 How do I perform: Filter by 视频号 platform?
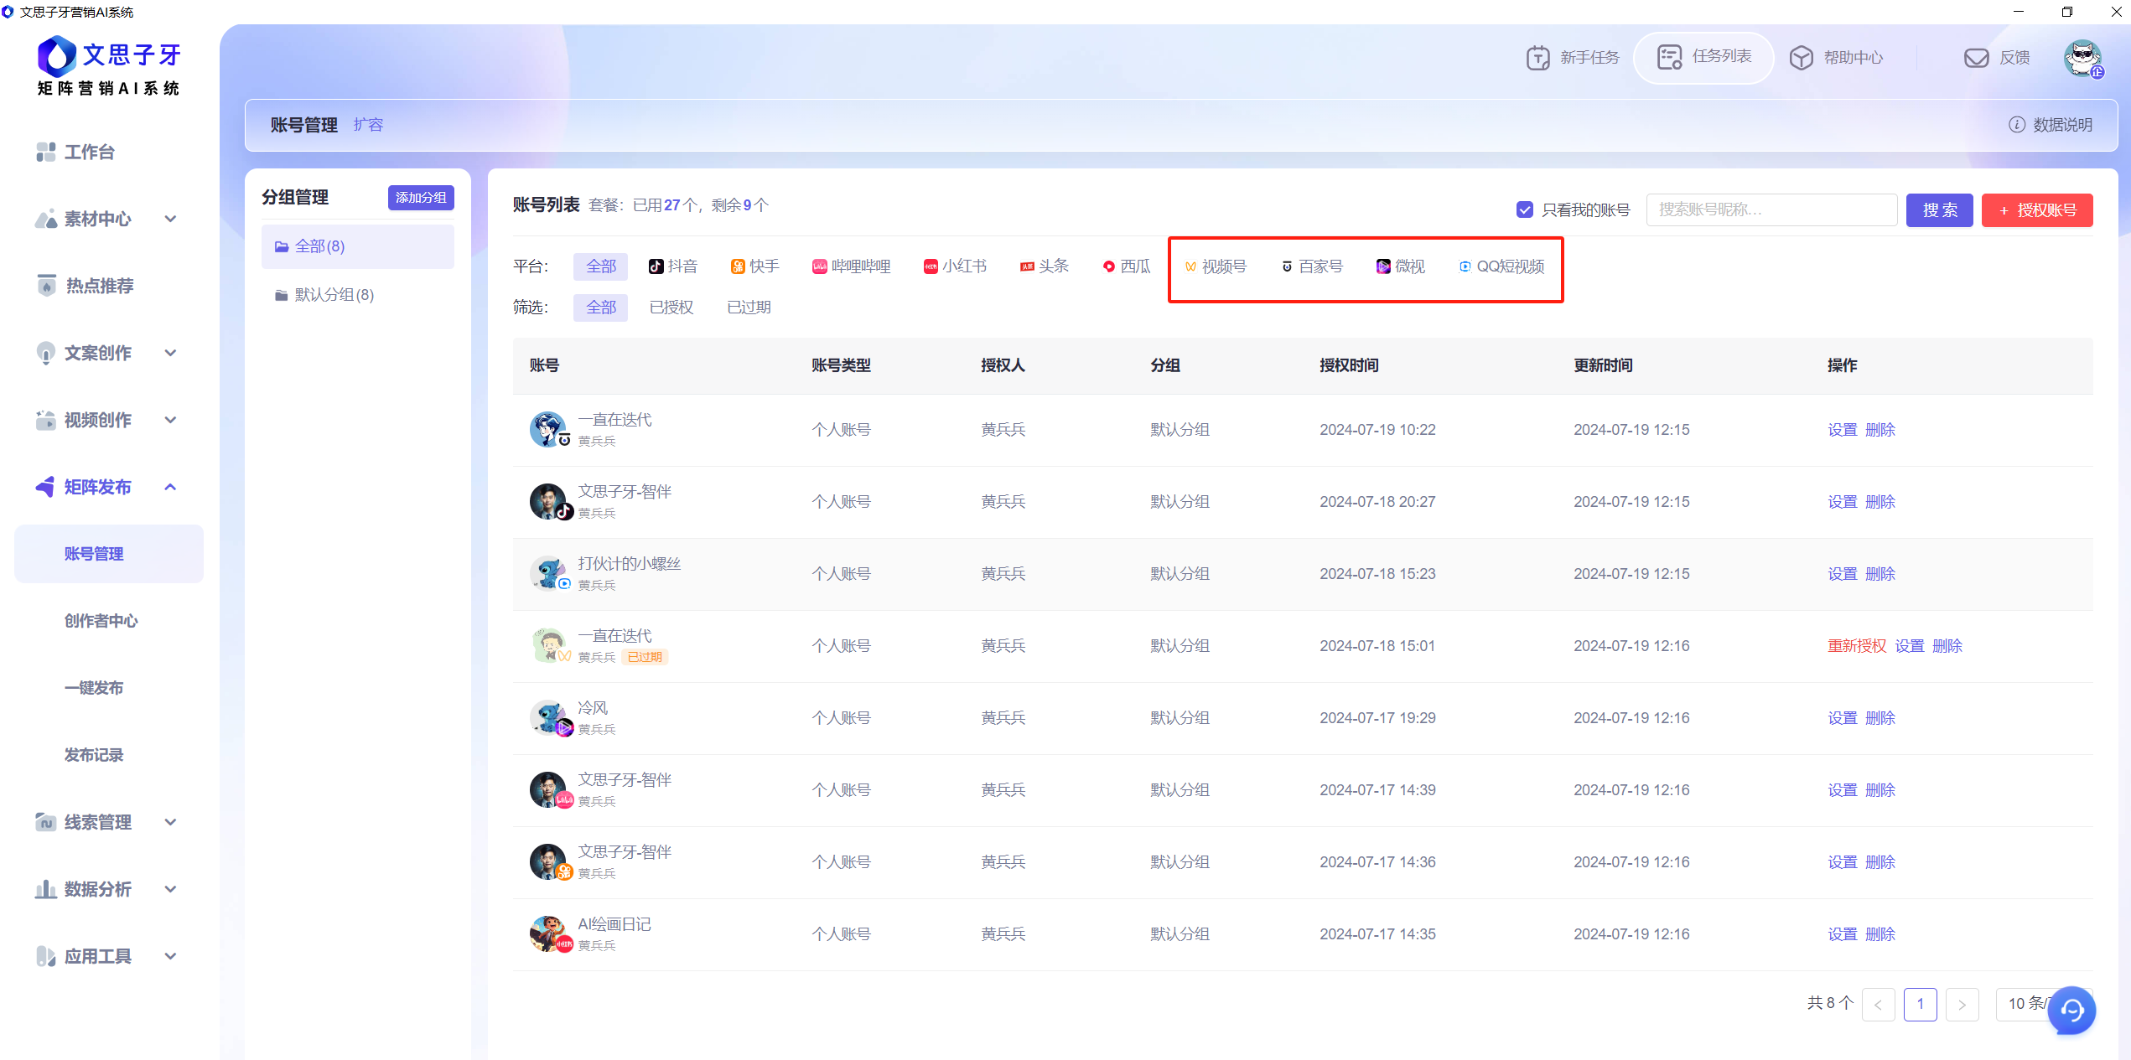1216,266
